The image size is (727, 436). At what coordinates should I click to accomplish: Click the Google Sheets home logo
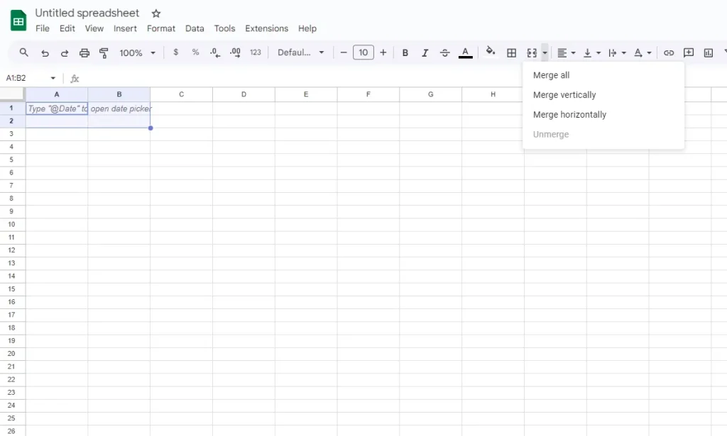pyautogui.click(x=18, y=21)
